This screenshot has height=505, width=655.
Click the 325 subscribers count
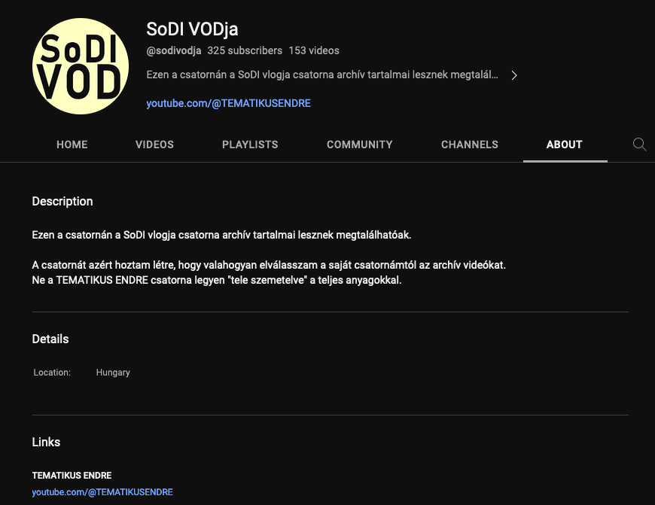click(245, 50)
